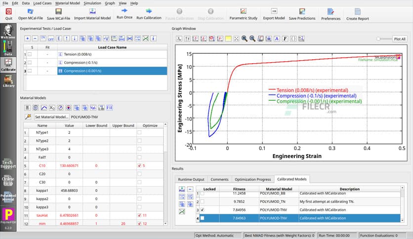Remove load case (minus icon)
Viewport: 413px width, 239px height.
tap(35, 39)
